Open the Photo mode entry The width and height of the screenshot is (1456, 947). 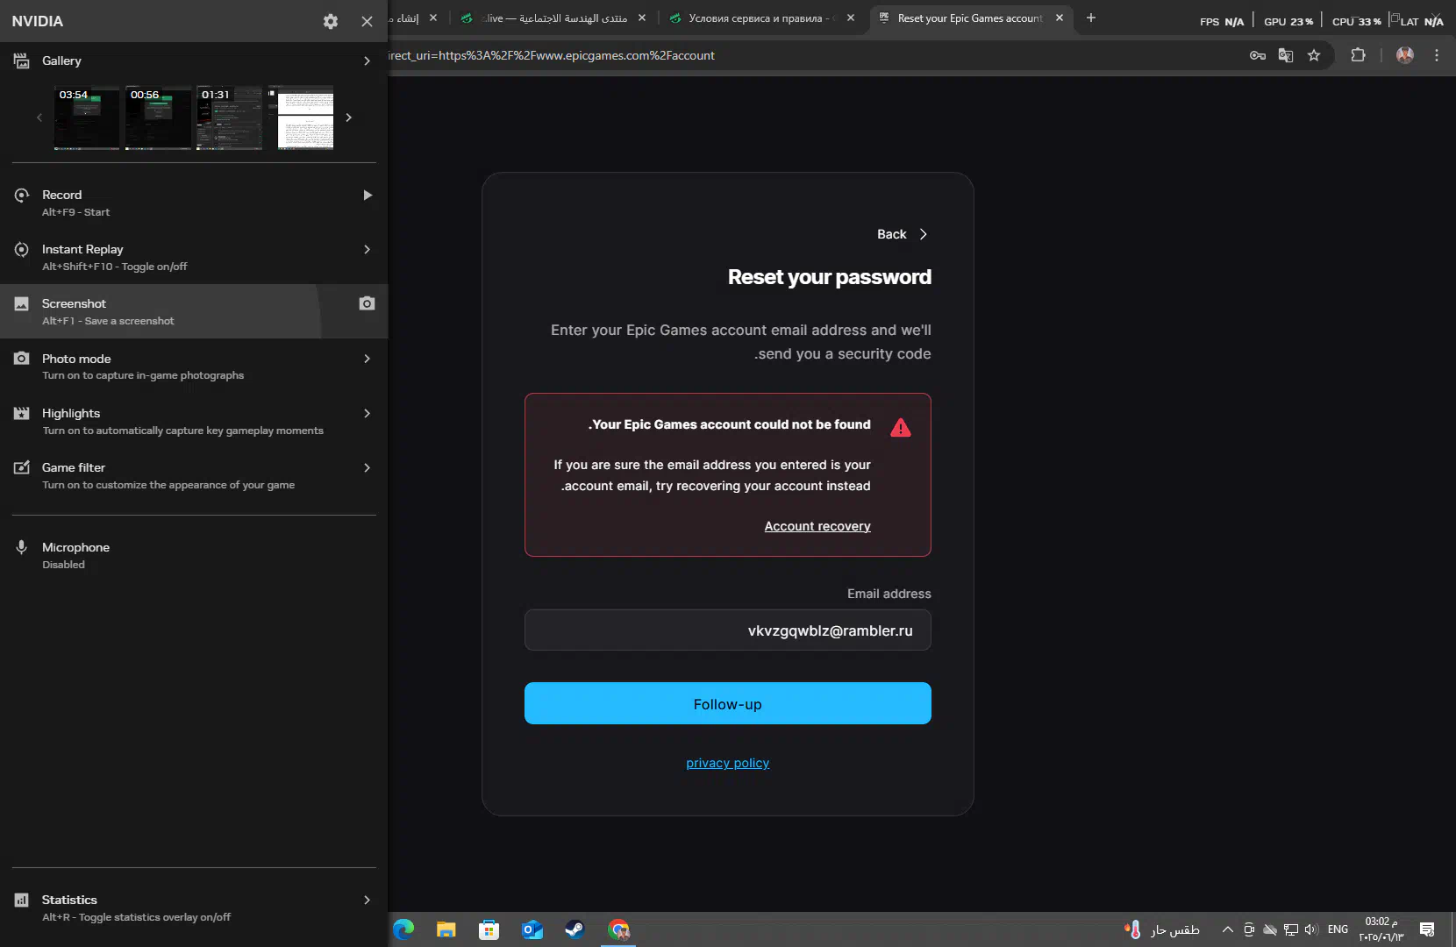tap(194, 366)
